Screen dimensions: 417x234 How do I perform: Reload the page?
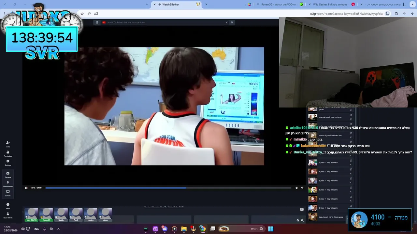[396, 14]
